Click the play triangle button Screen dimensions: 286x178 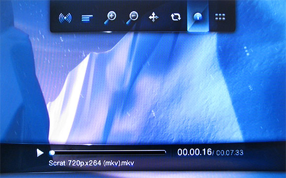click(x=40, y=153)
